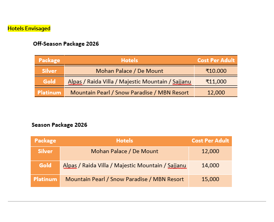Click misspelled word Alpas in Season table
Viewport: 274px width, 222px height.
[x=70, y=165]
